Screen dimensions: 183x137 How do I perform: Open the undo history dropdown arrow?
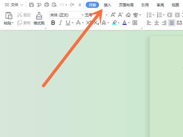point(66,5)
